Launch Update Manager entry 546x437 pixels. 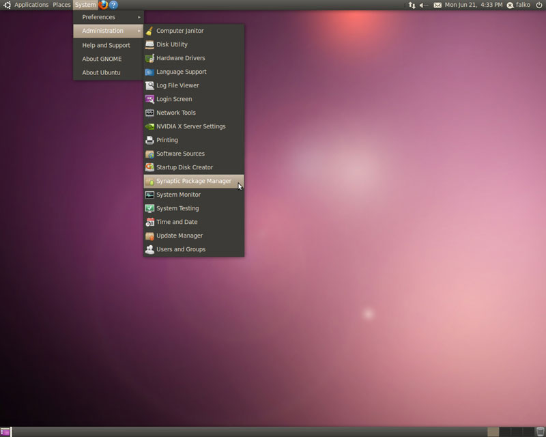194,236
